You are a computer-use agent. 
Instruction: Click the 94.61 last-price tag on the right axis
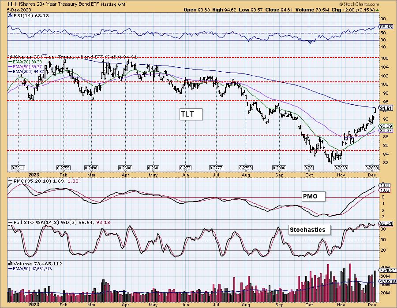click(x=386, y=108)
